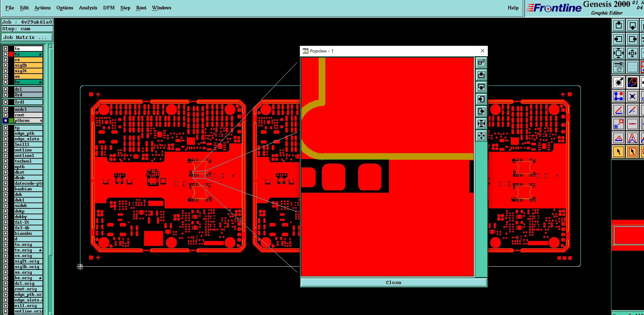
Task: Pan the Popview window left
Action: point(481,99)
